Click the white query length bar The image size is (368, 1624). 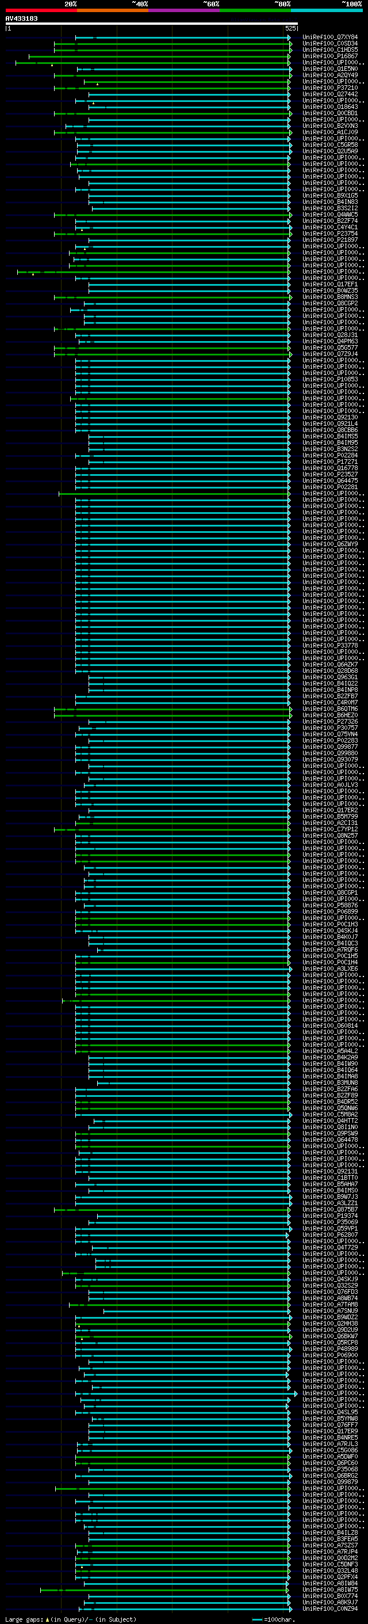pyautogui.click(x=152, y=23)
